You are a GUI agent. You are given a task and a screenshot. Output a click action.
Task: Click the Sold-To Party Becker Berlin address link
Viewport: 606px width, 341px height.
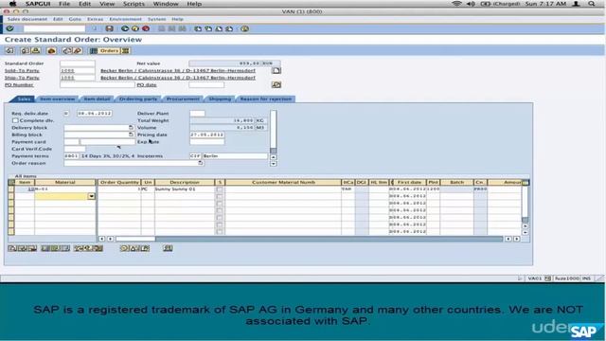coord(178,70)
